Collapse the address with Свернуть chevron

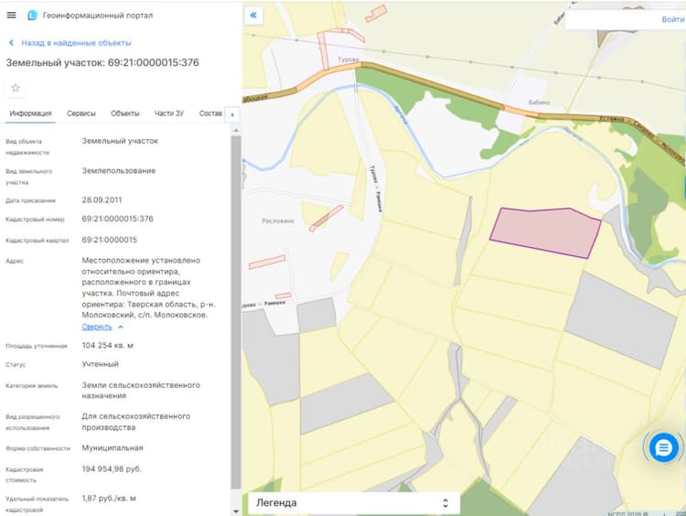[x=121, y=327]
